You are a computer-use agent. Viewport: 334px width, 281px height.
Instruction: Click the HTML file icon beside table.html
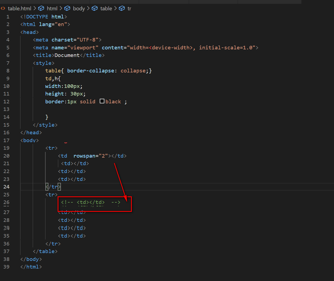click(x=3, y=8)
